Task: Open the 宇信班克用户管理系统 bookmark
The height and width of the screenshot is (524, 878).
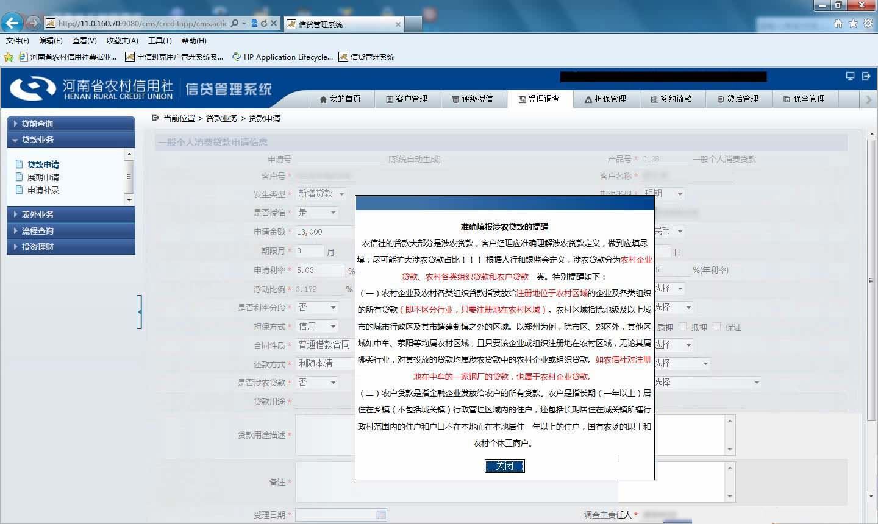Action: coord(174,57)
